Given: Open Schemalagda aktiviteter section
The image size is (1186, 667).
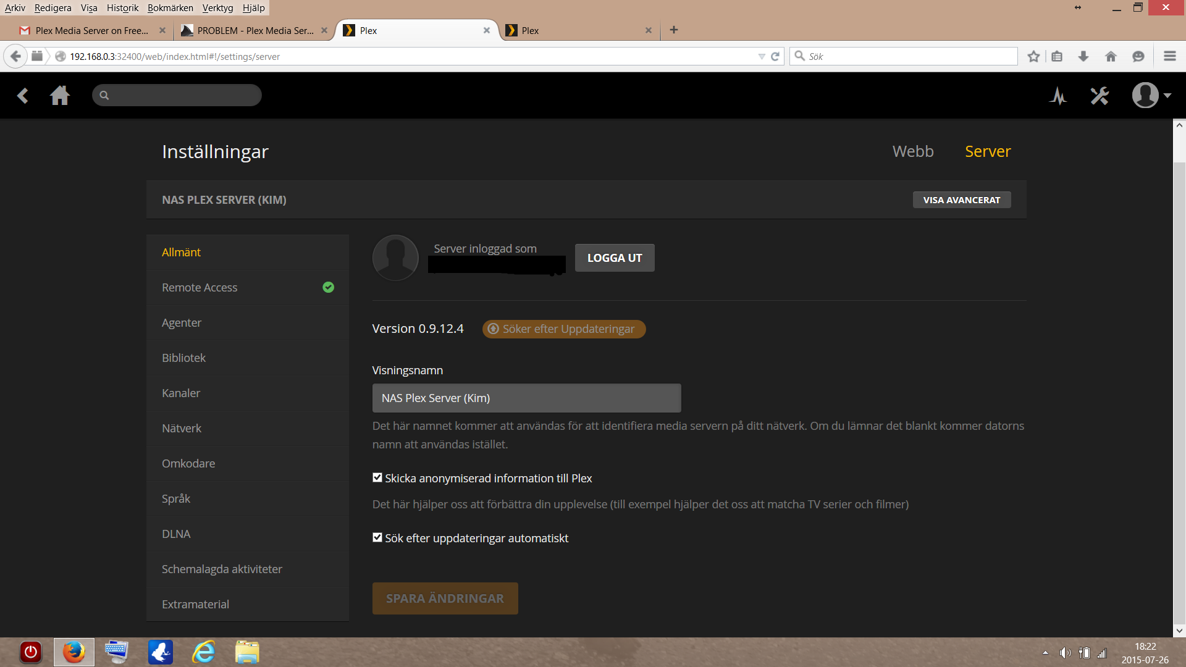Looking at the screenshot, I should 248,569.
